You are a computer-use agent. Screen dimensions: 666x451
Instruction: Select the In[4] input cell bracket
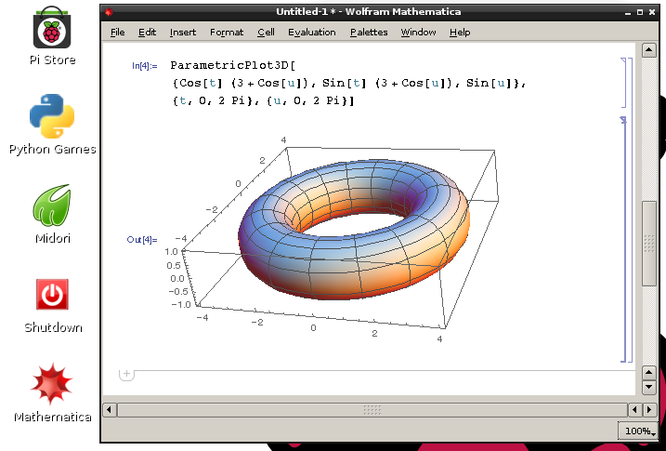623,83
